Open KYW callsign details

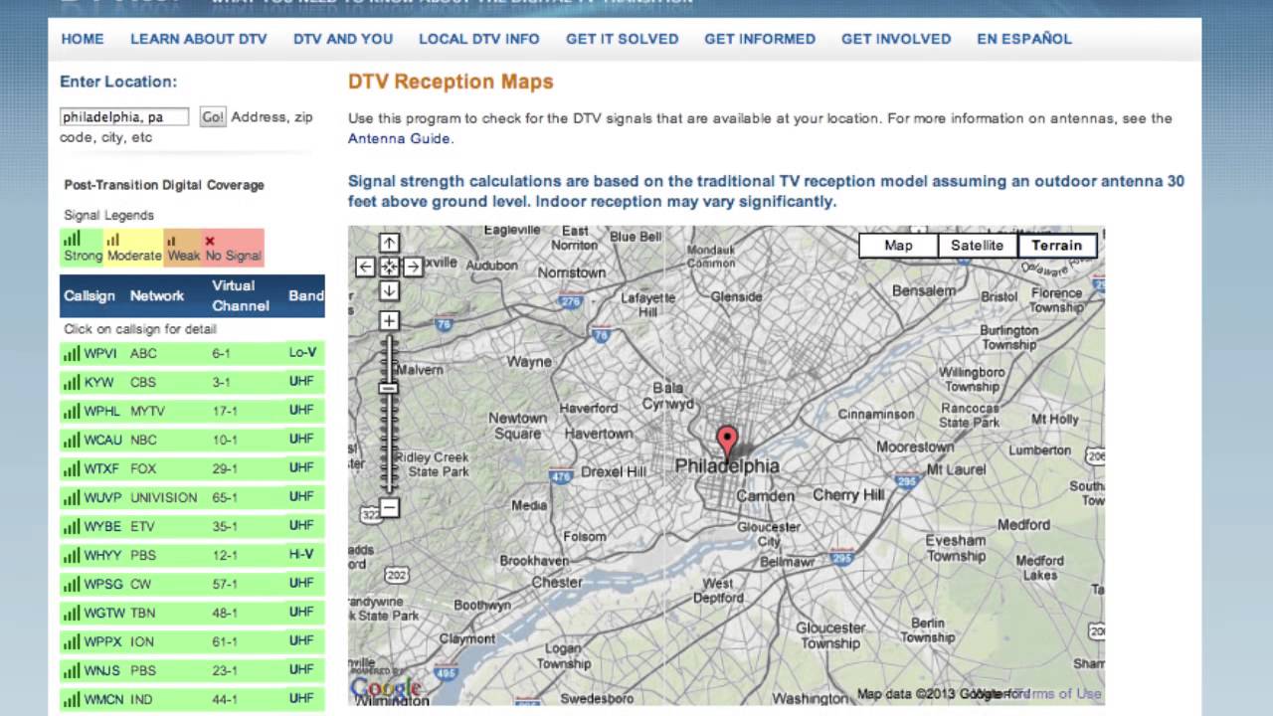[x=98, y=382]
